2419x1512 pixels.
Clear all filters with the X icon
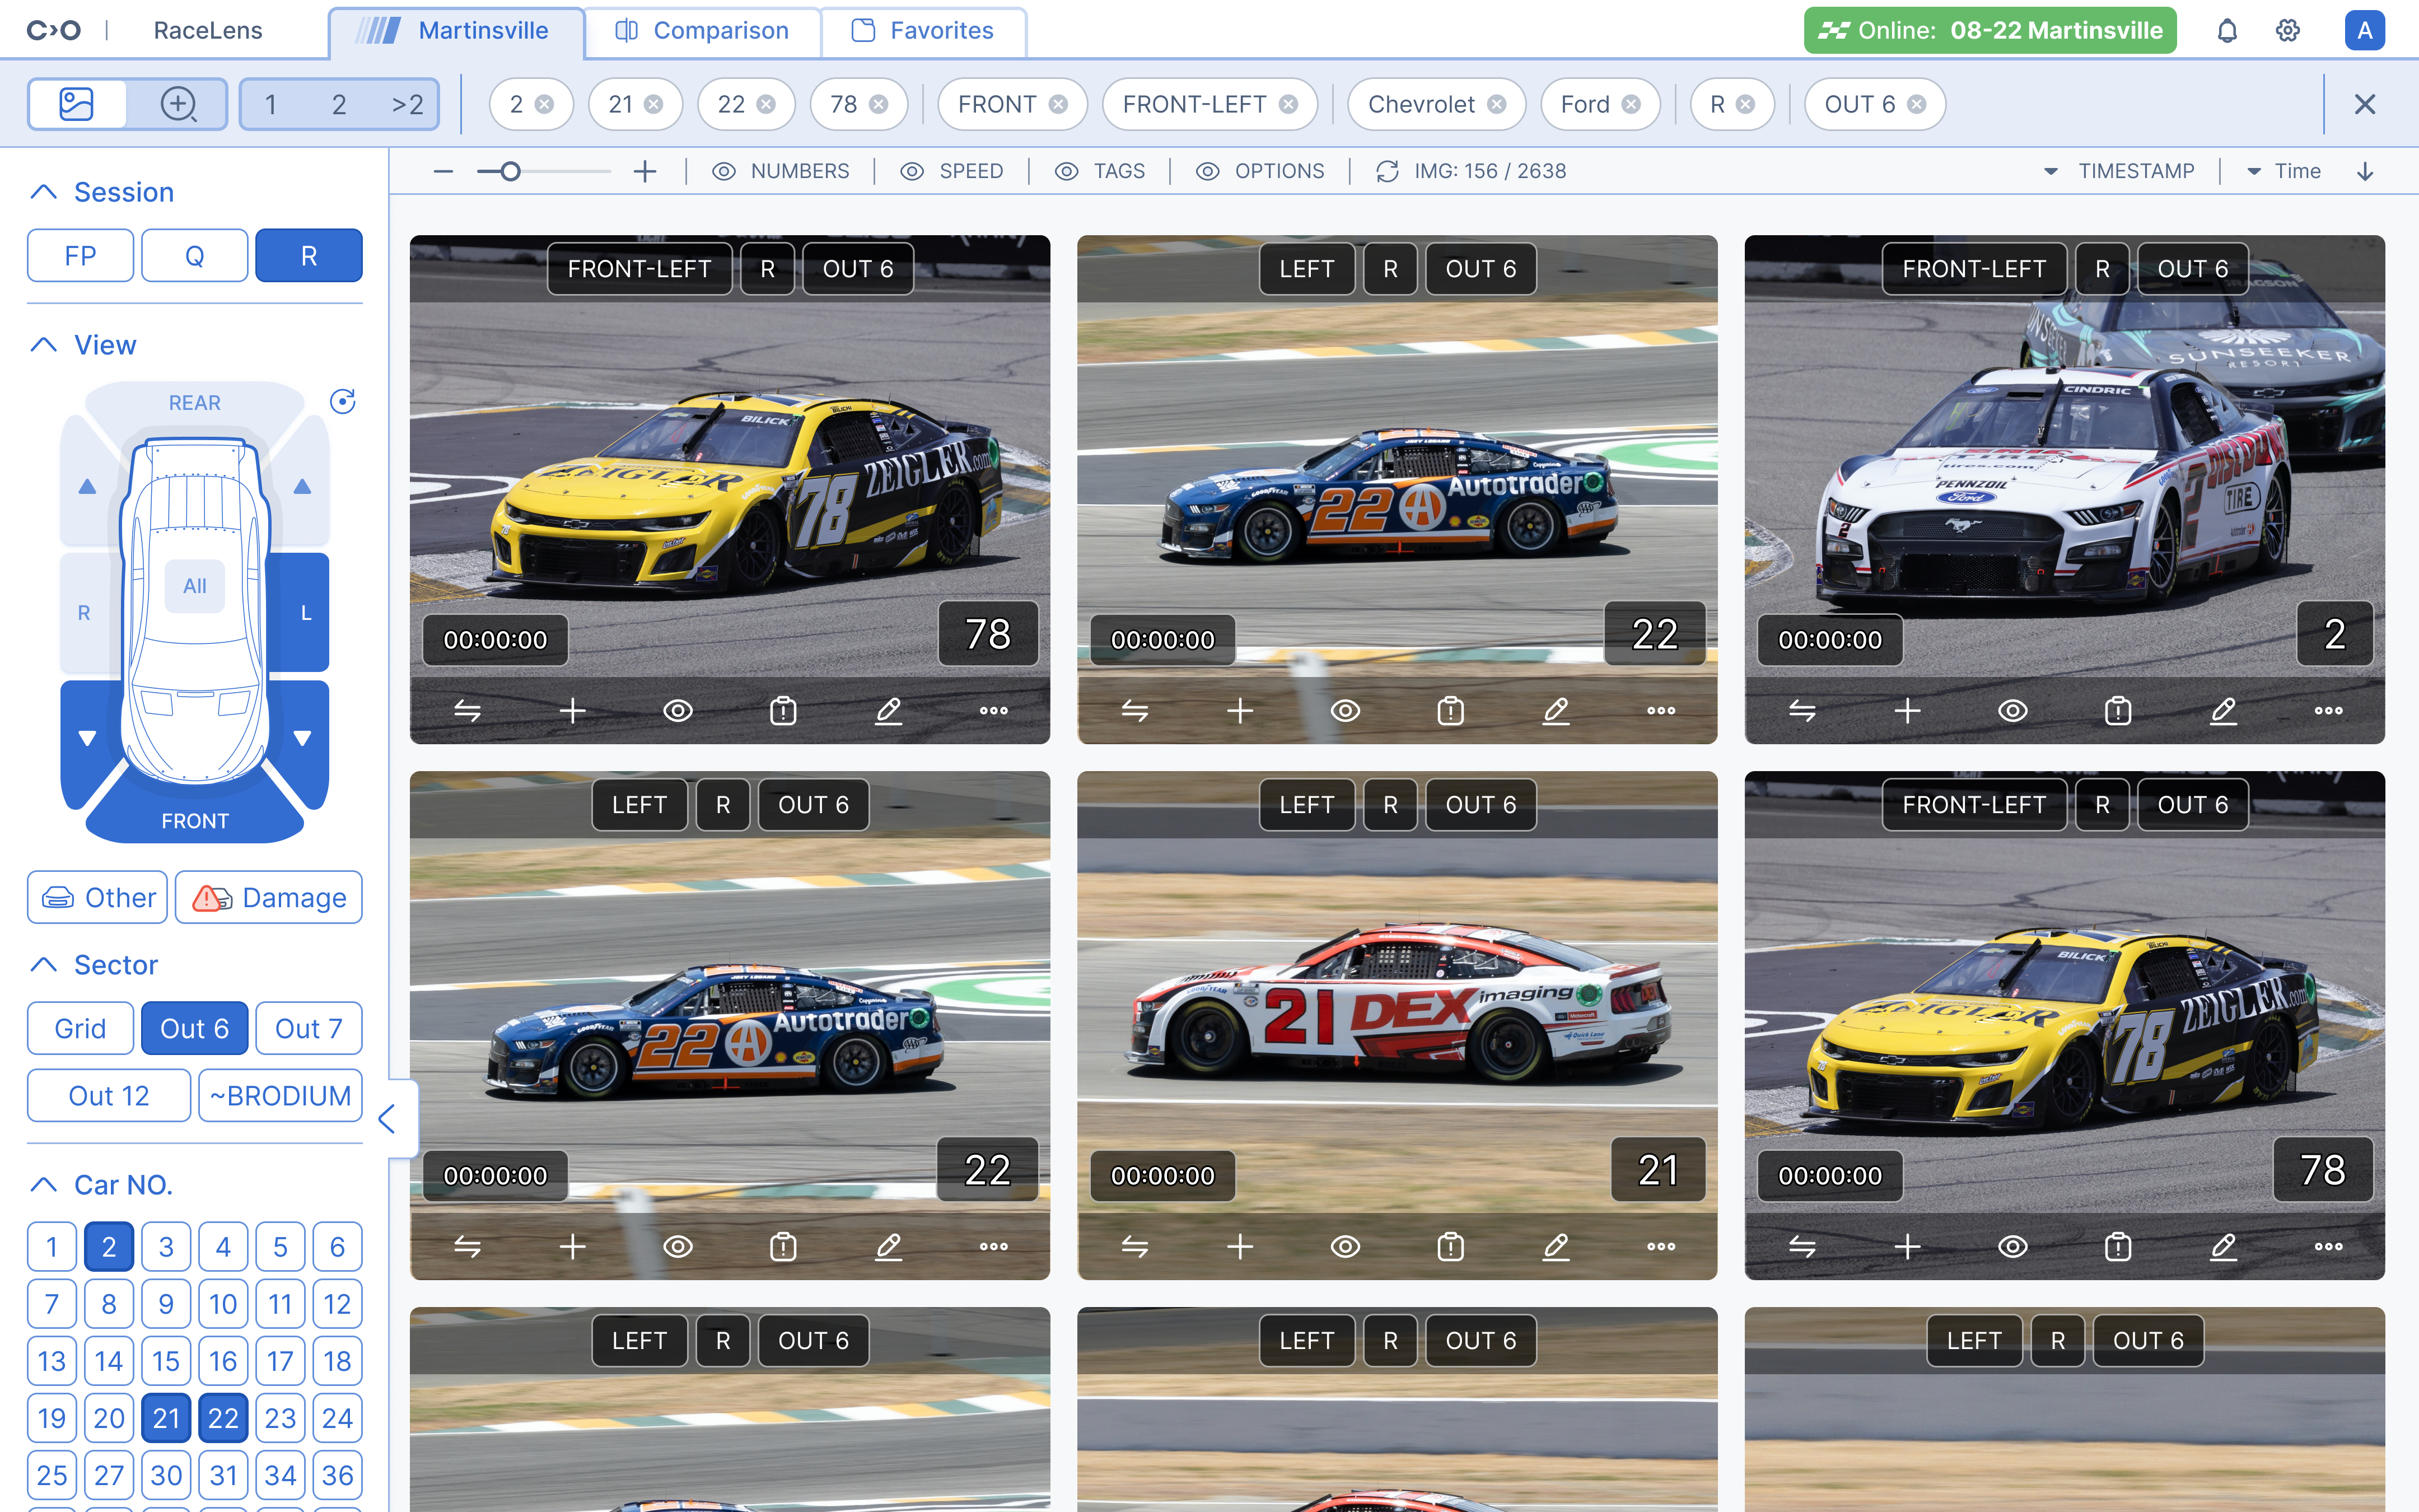[x=2364, y=104]
